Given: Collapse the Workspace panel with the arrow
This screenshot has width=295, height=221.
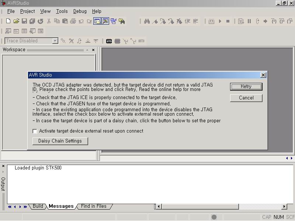Looking at the screenshot, I should 87,50.
